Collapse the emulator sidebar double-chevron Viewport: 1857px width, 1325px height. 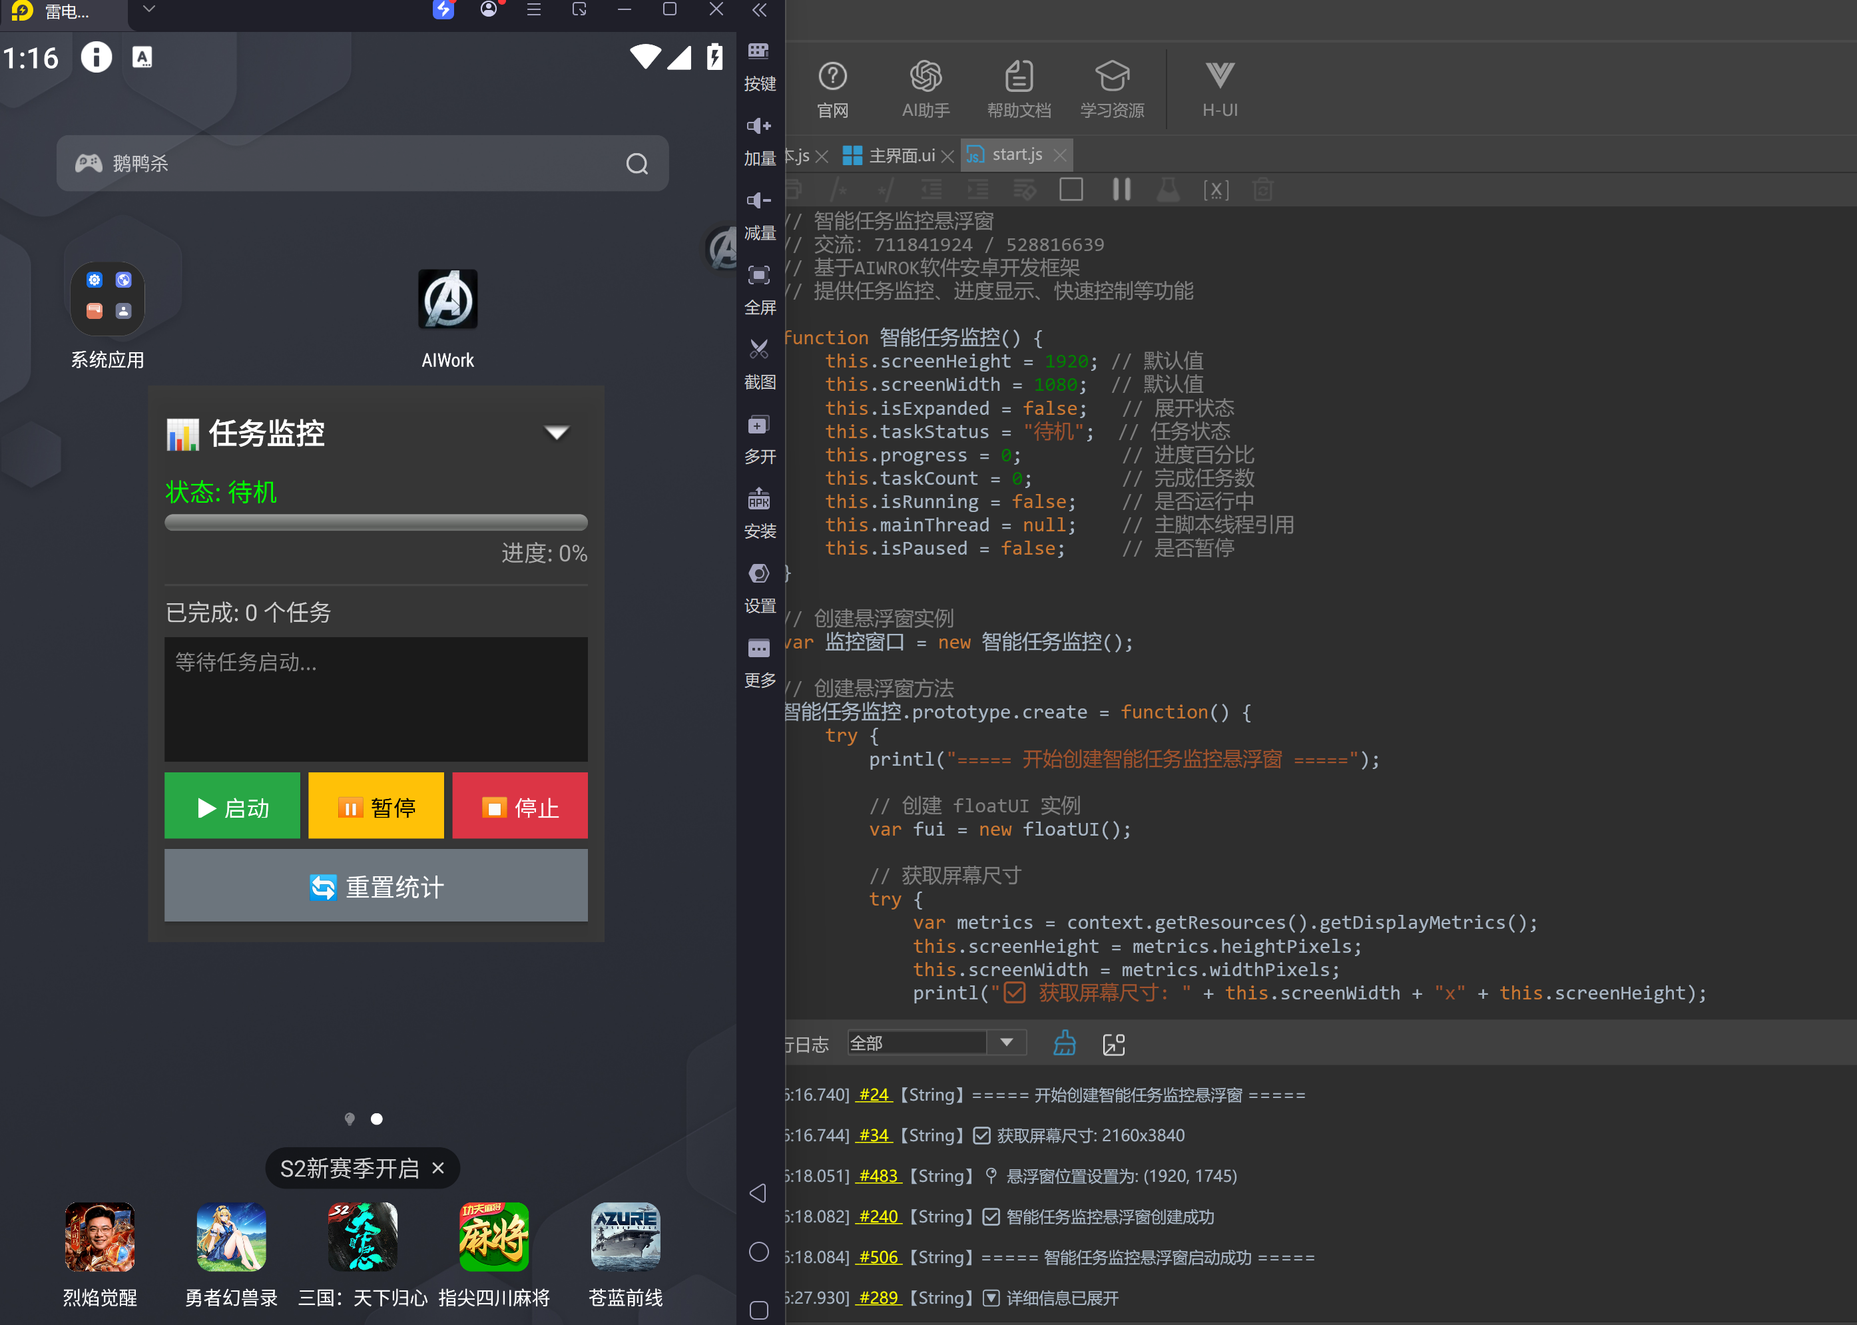click(760, 10)
